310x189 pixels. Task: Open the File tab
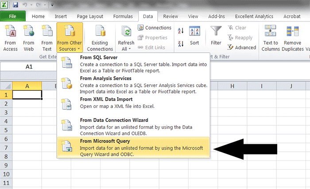[x=13, y=16]
